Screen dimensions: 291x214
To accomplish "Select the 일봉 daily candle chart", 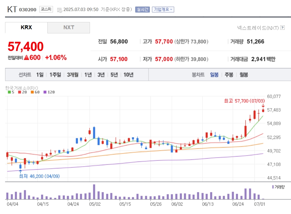I will point(214,75).
